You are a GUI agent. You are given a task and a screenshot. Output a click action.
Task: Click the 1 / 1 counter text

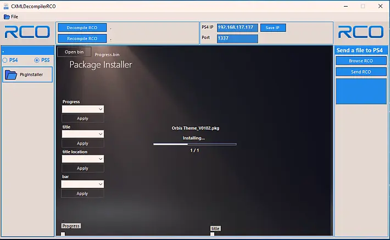[x=194, y=150]
